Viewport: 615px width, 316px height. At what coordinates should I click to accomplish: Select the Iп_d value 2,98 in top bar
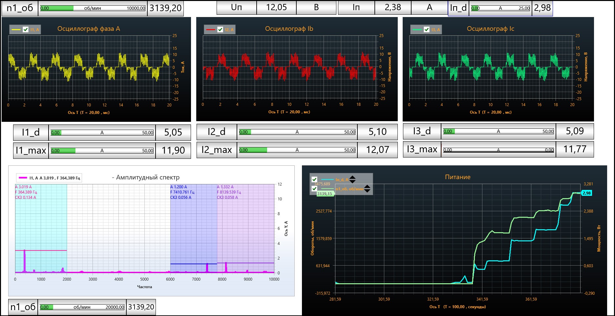[x=542, y=8]
